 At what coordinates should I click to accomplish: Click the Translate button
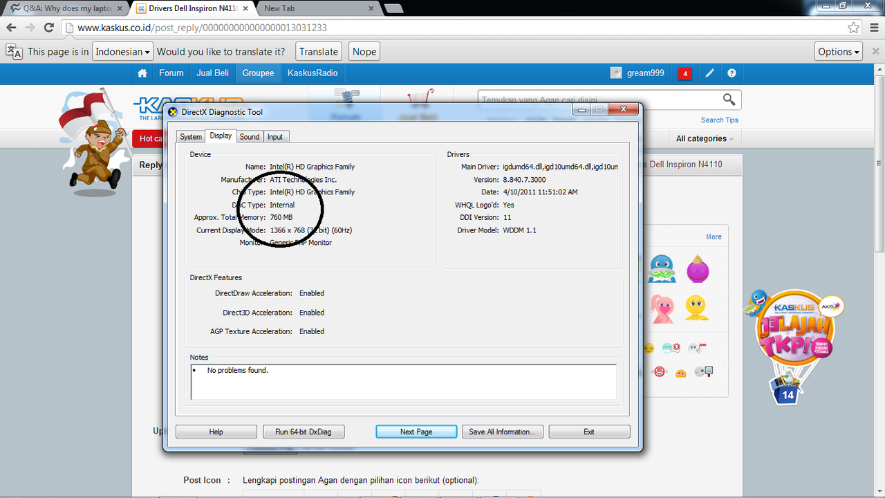pyautogui.click(x=319, y=52)
